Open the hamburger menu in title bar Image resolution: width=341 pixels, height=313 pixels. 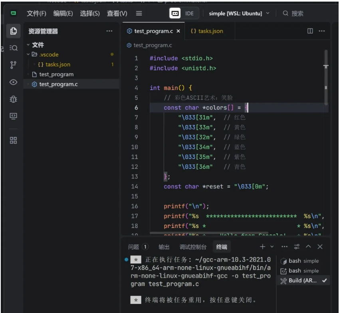pyautogui.click(x=139, y=13)
